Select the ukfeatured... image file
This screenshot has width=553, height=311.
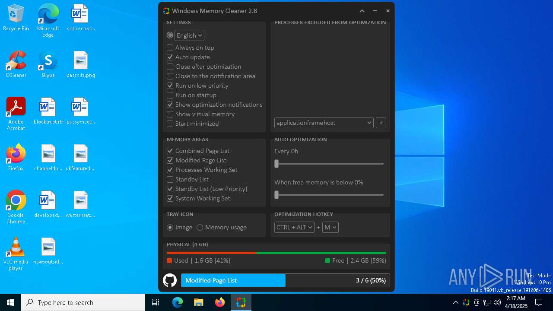[x=81, y=158]
